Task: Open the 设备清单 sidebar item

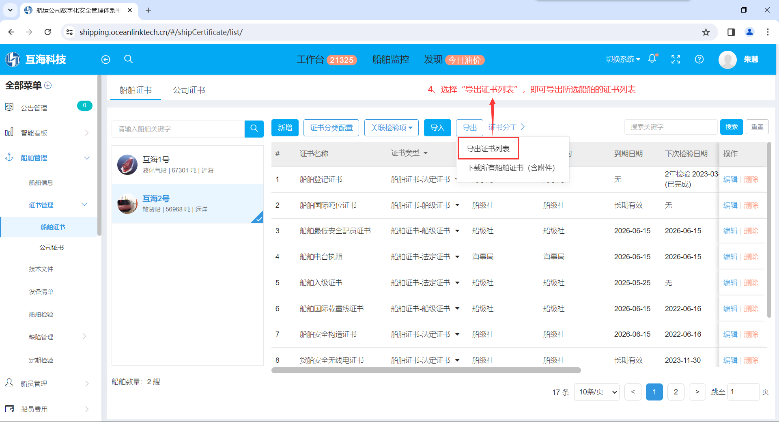Action: (41, 292)
